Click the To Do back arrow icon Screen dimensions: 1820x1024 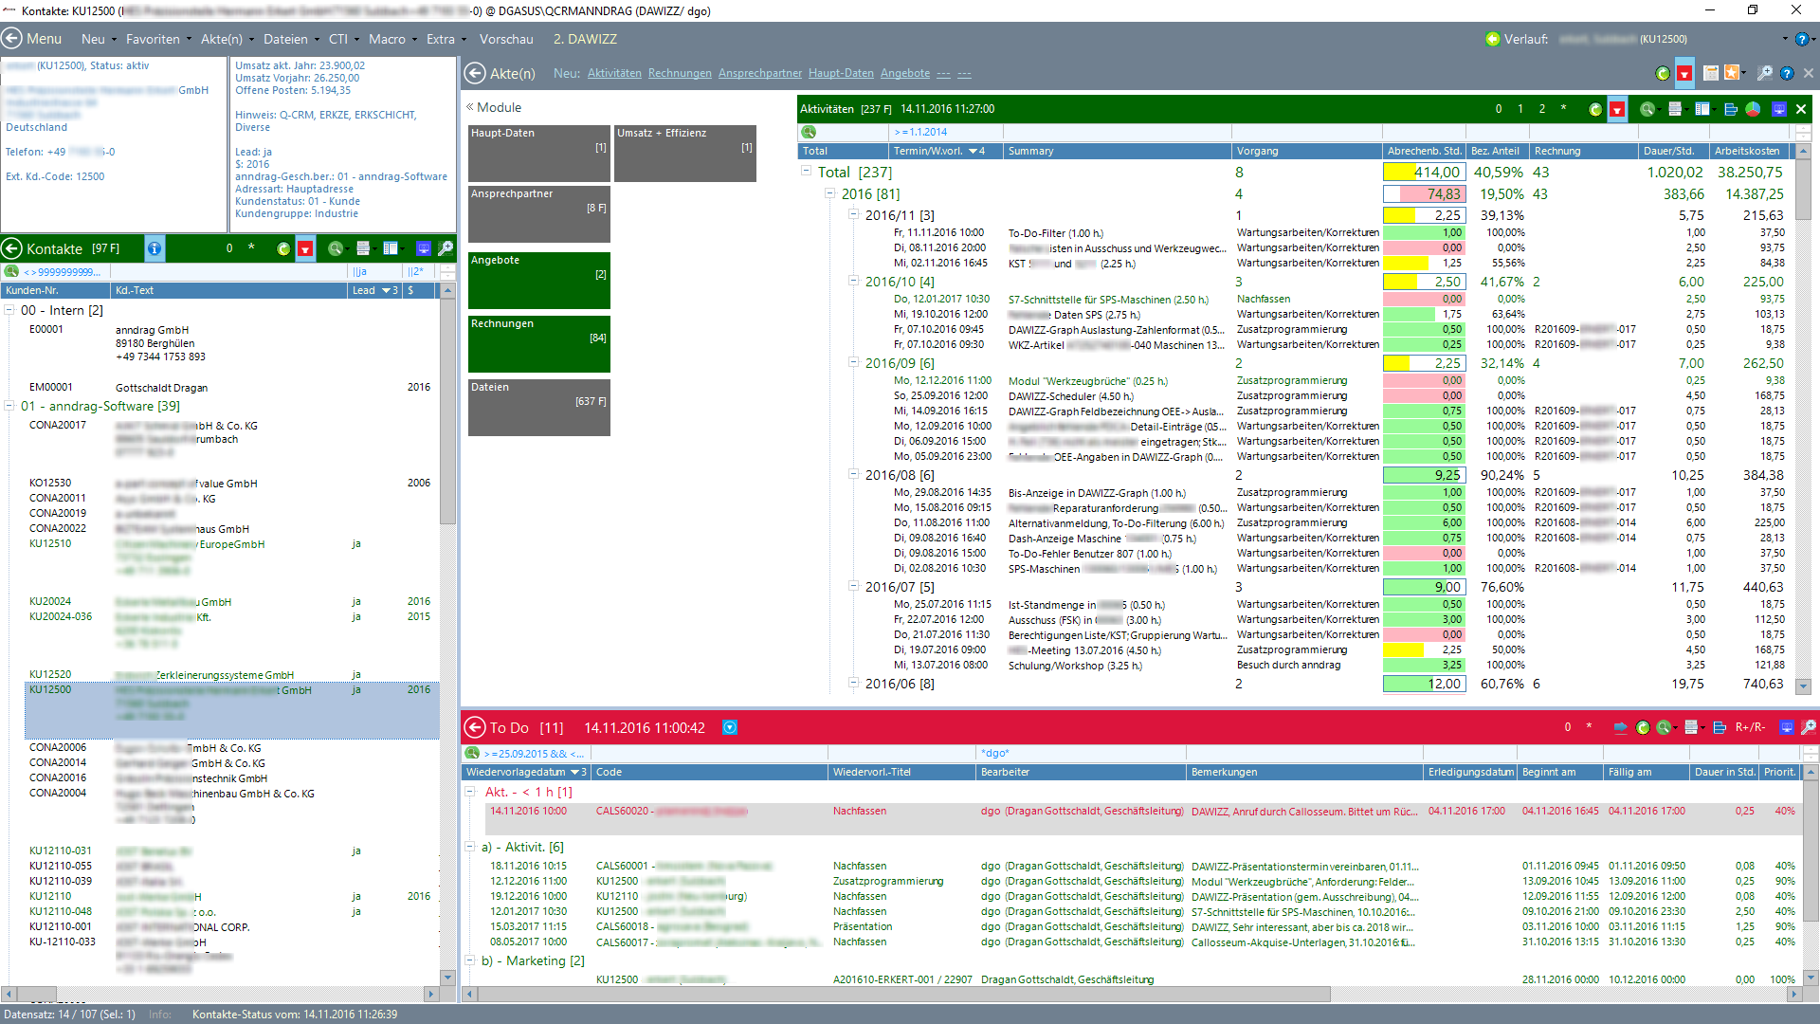[475, 727]
